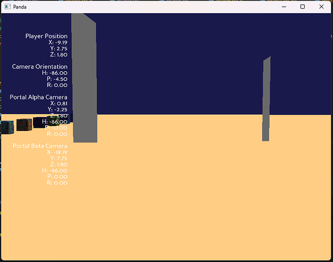
Task: Click the "Player Position" heading
Action: pyautogui.click(x=46, y=36)
